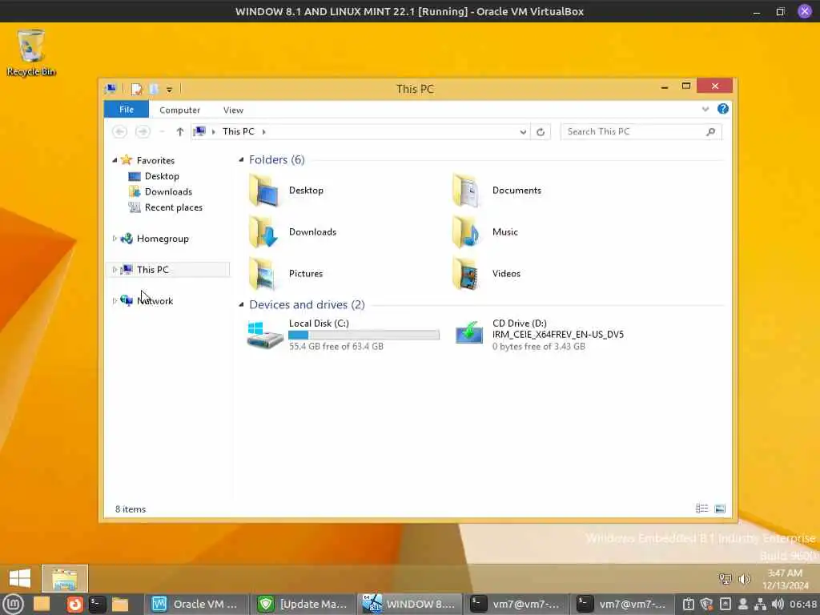Click the Windows network tray icon
Screen dimensions: 820x615
pos(725,579)
